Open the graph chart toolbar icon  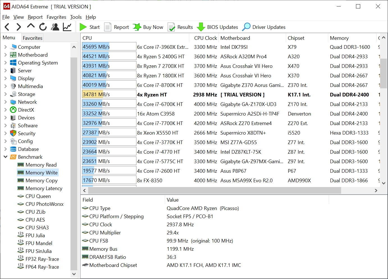click(67, 27)
